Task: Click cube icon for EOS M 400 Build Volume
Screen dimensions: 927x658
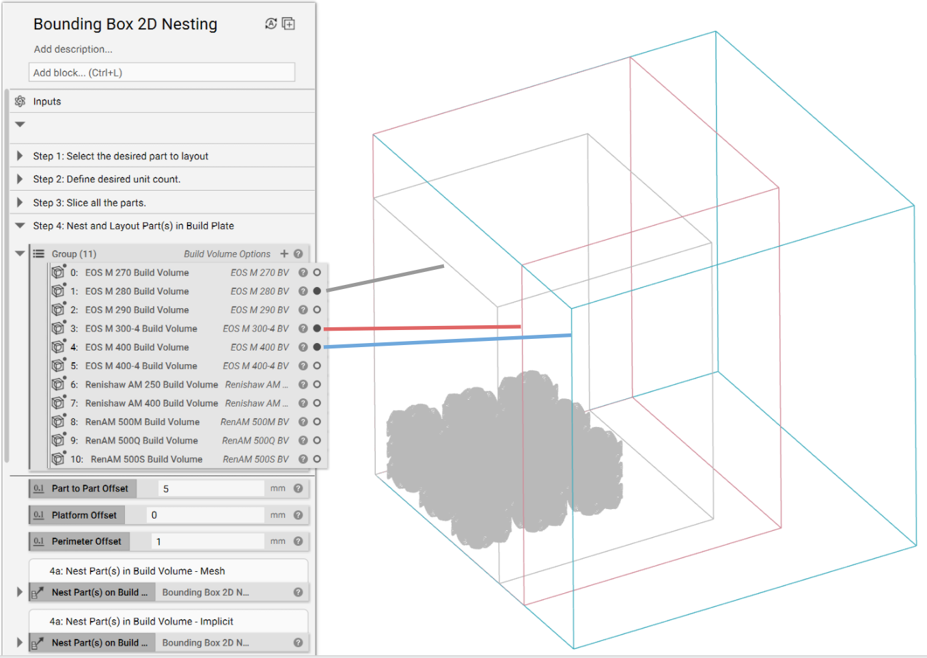Action: point(58,347)
